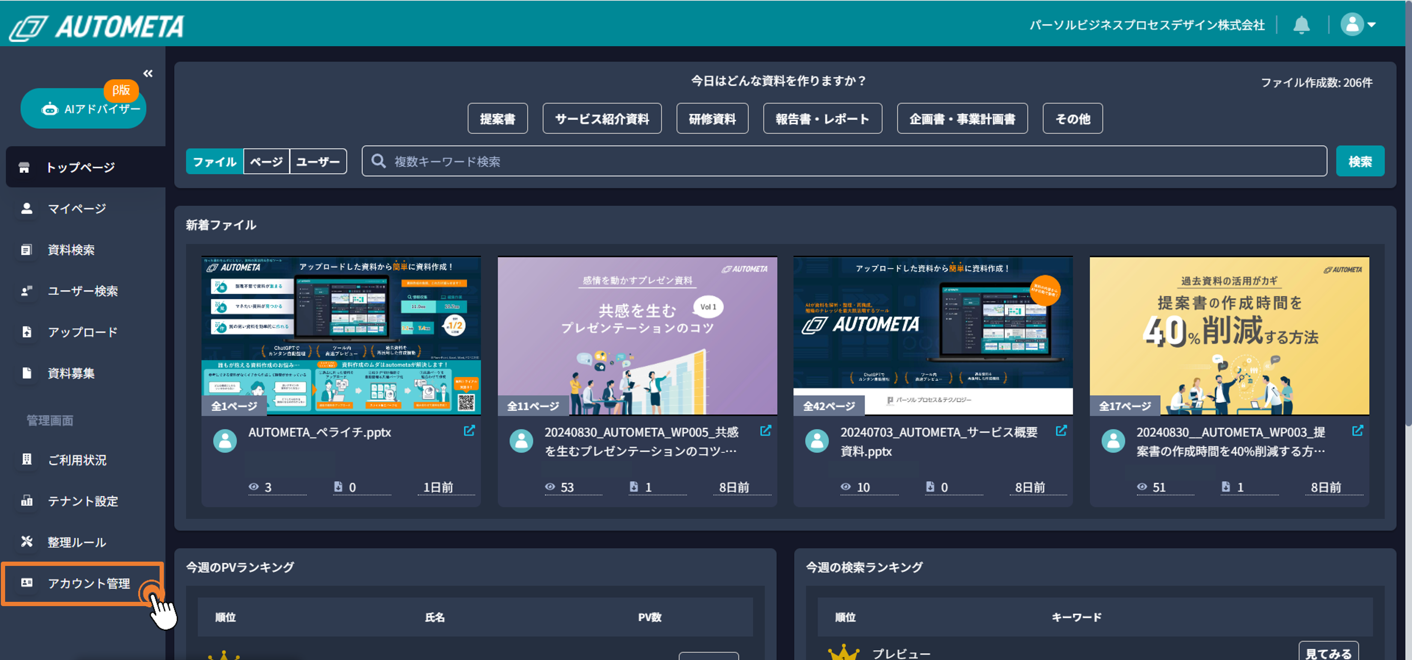Click the 整理ルール tools icon
The height and width of the screenshot is (660, 1412).
tap(26, 542)
